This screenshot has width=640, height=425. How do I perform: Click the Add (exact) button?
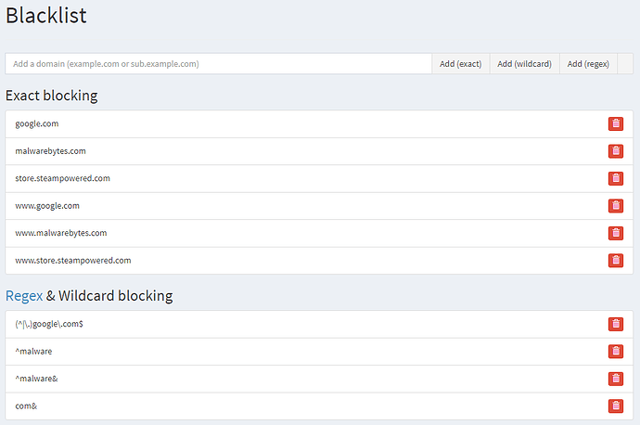[460, 64]
